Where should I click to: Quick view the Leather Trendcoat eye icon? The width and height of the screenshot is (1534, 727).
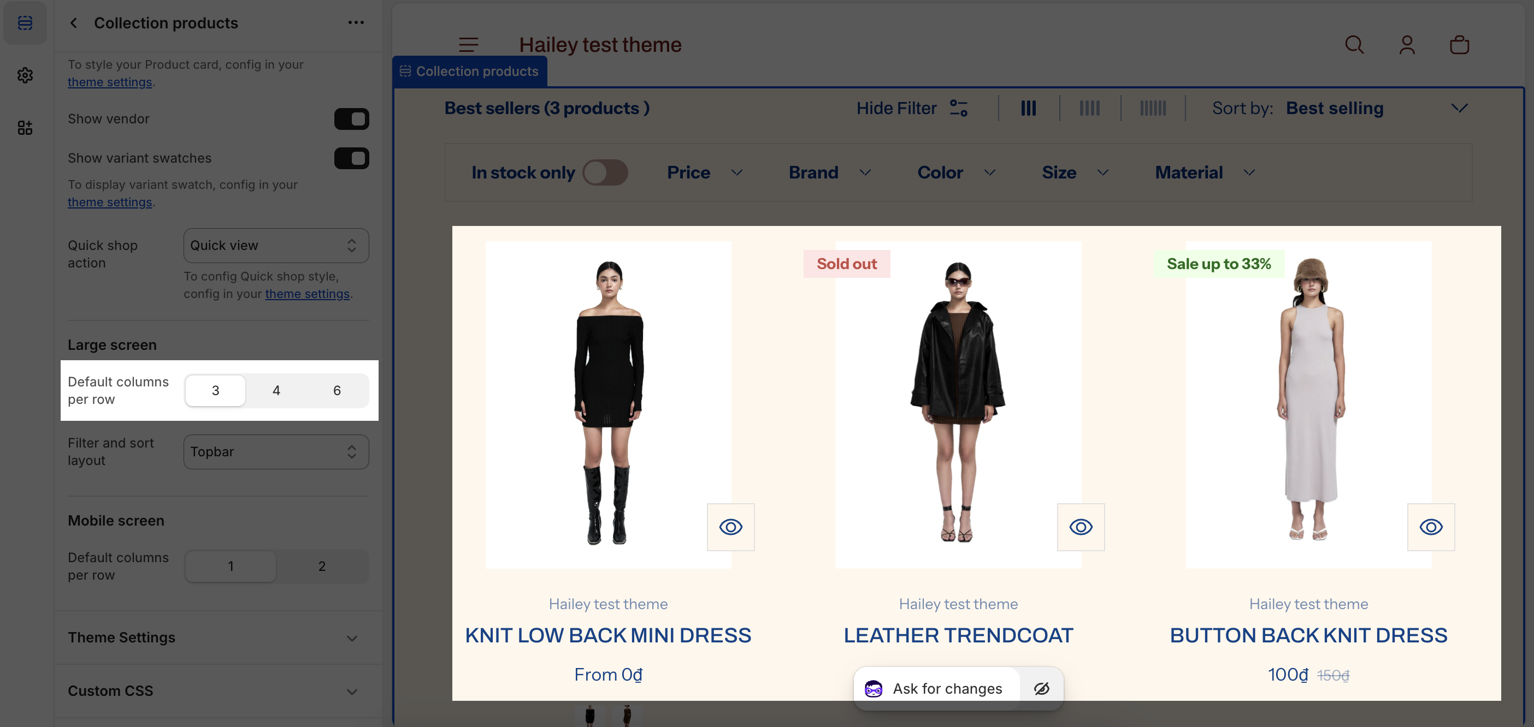tap(1080, 527)
